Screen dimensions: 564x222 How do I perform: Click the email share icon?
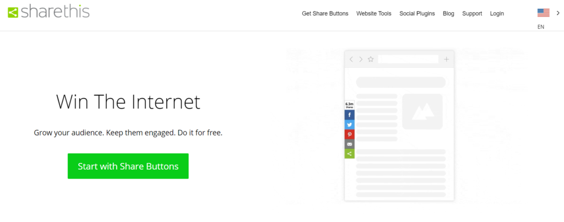click(x=350, y=144)
